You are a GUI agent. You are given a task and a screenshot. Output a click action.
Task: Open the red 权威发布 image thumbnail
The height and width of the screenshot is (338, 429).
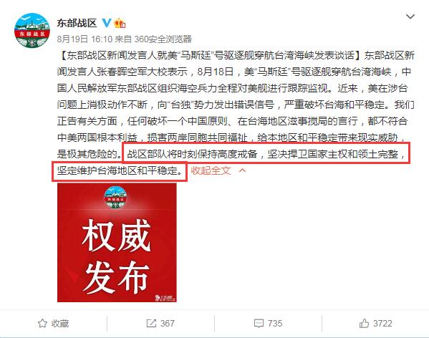pyautogui.click(x=117, y=243)
